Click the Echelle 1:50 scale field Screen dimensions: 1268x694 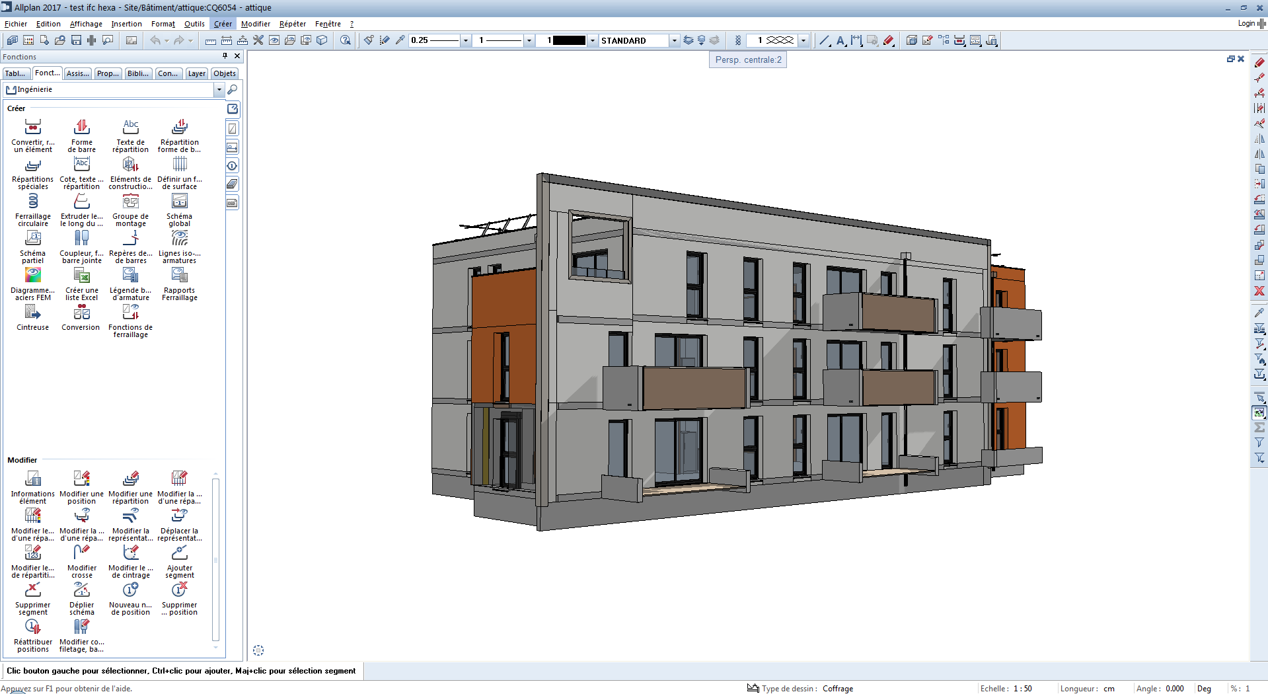(1023, 688)
